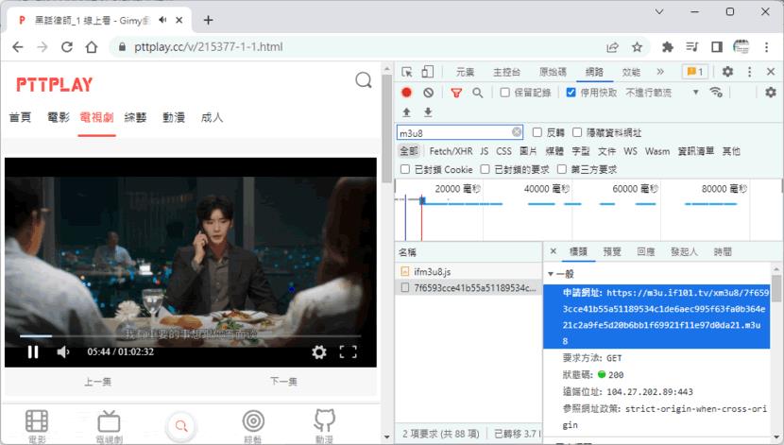
Task: Enter video fullscreen mode
Action: pos(348,352)
